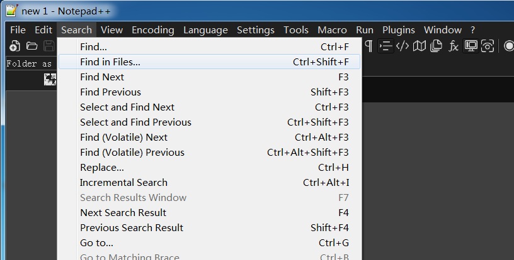The image size is (514, 260).
Task: Open the Document List toolbar icon
Action: (x=436, y=46)
